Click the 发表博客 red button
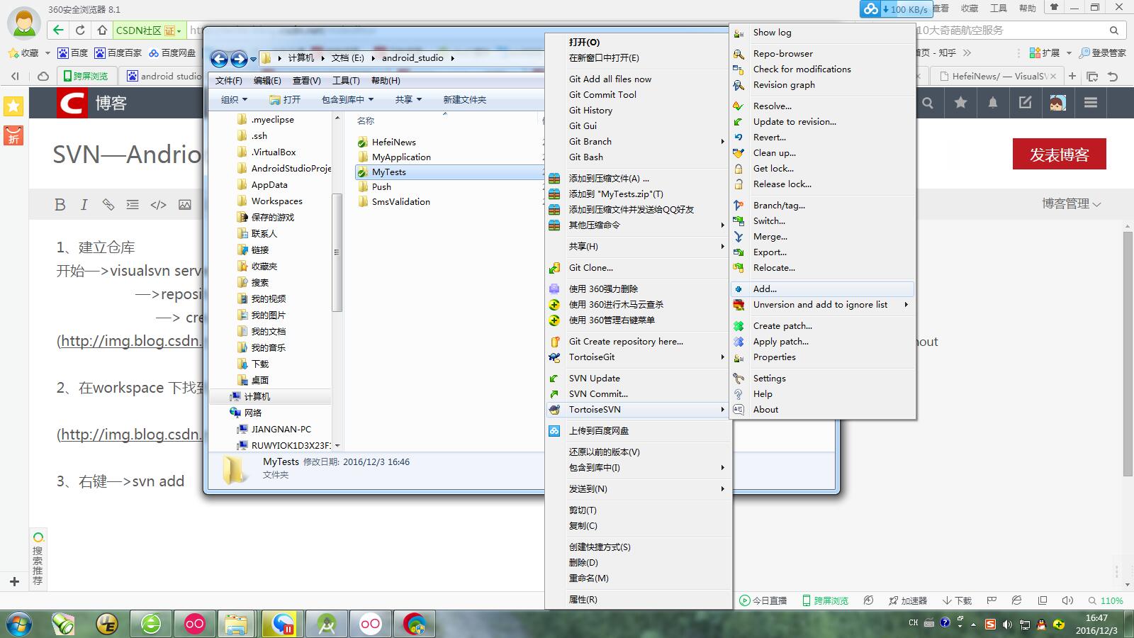The image size is (1134, 638). pyautogui.click(x=1059, y=155)
